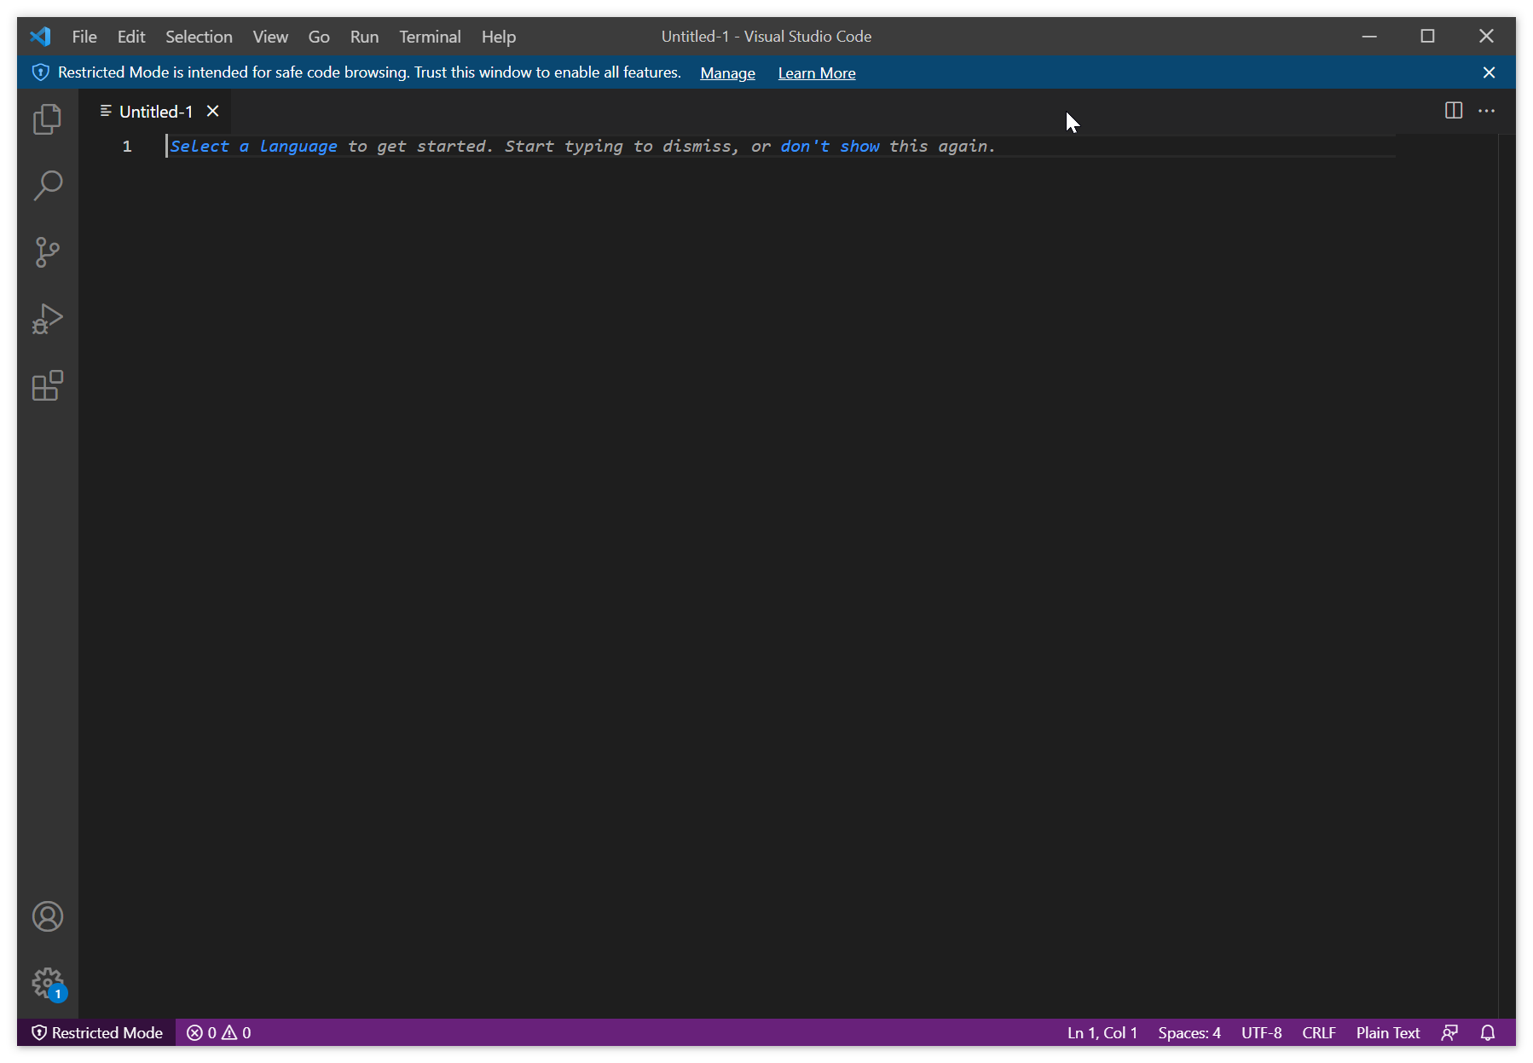Open the Search view
This screenshot has height=1063, width=1533.
point(48,185)
